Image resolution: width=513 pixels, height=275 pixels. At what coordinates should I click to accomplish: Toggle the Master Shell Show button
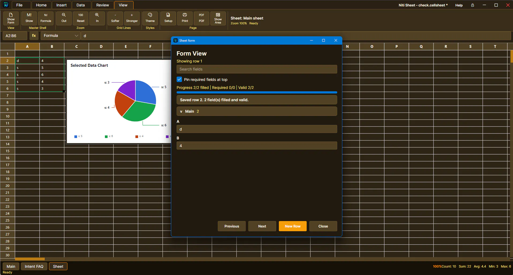tap(29, 18)
